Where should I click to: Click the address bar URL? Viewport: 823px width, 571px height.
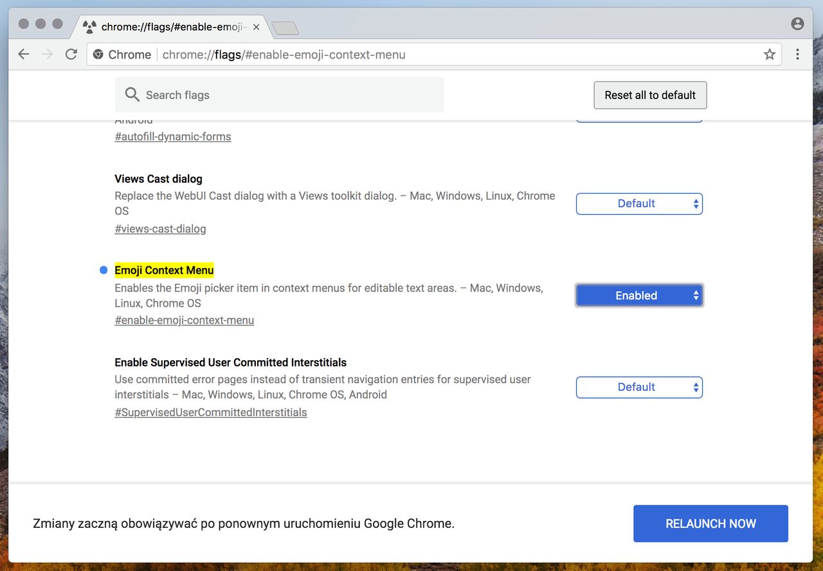pyautogui.click(x=284, y=55)
